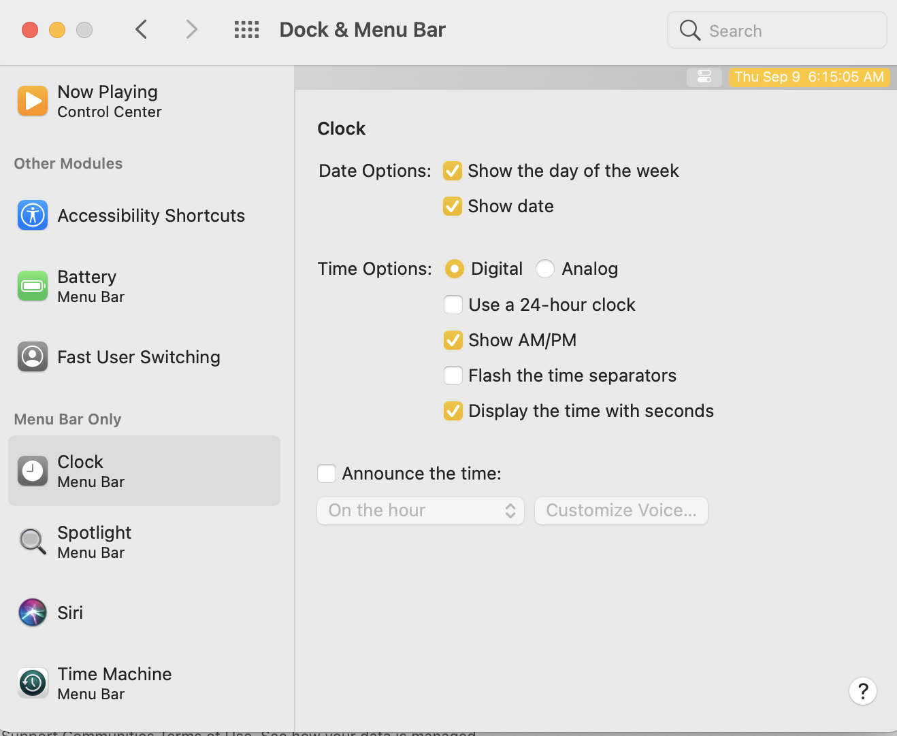Click the Time Machine icon
The width and height of the screenshot is (897, 736).
pyautogui.click(x=33, y=683)
